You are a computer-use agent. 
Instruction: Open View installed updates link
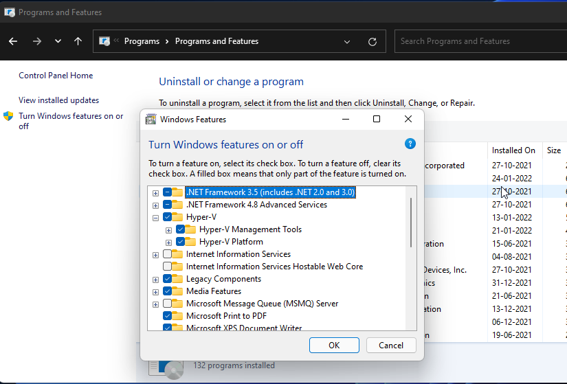tap(58, 100)
